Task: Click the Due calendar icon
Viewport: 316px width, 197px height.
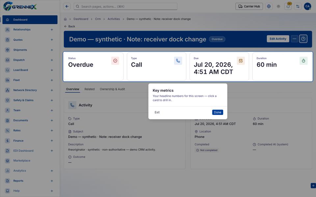Action: (241, 61)
